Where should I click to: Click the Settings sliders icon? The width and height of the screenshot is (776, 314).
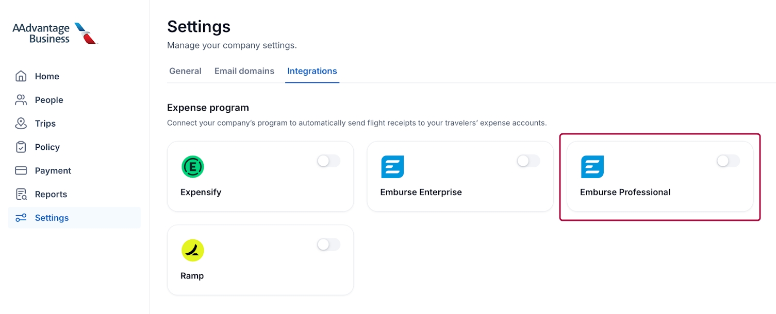[x=21, y=218]
